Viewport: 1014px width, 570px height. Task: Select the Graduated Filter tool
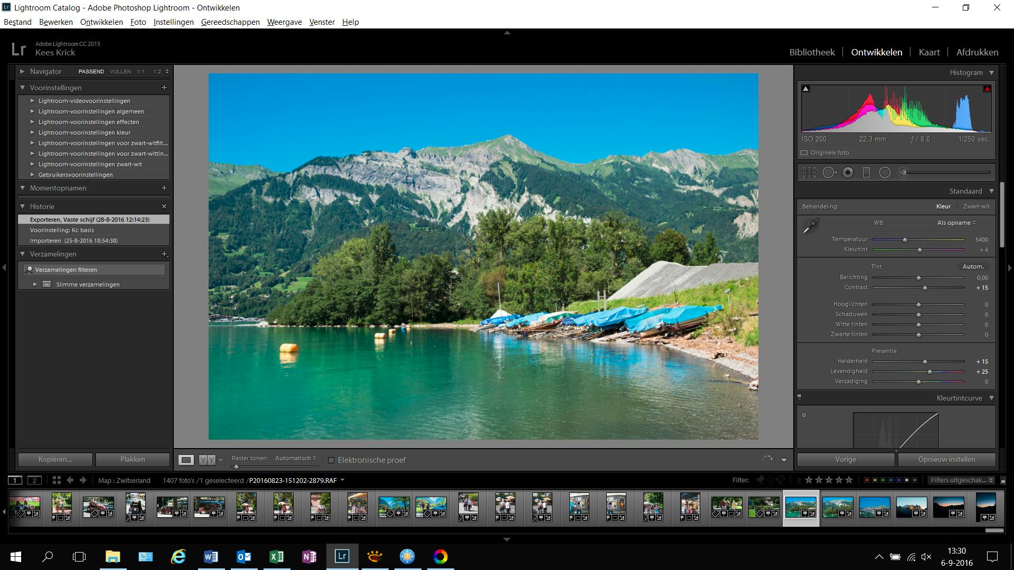[866, 173]
